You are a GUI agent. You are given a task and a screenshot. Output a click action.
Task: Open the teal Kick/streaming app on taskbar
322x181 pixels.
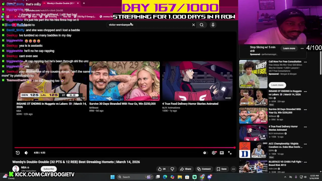(x=194, y=177)
